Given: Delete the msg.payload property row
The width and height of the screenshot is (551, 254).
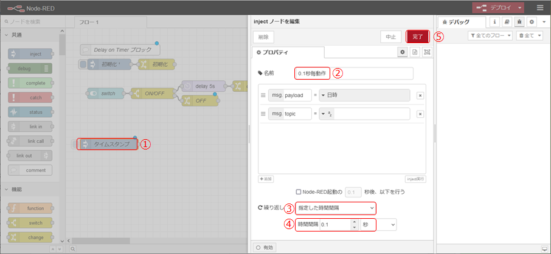Looking at the screenshot, I should pyautogui.click(x=420, y=95).
